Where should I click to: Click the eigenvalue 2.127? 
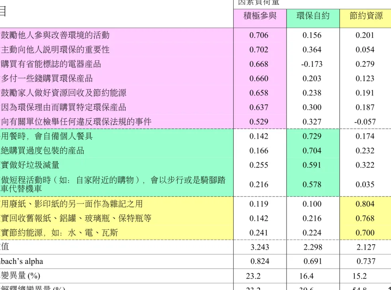[x=366, y=247]
